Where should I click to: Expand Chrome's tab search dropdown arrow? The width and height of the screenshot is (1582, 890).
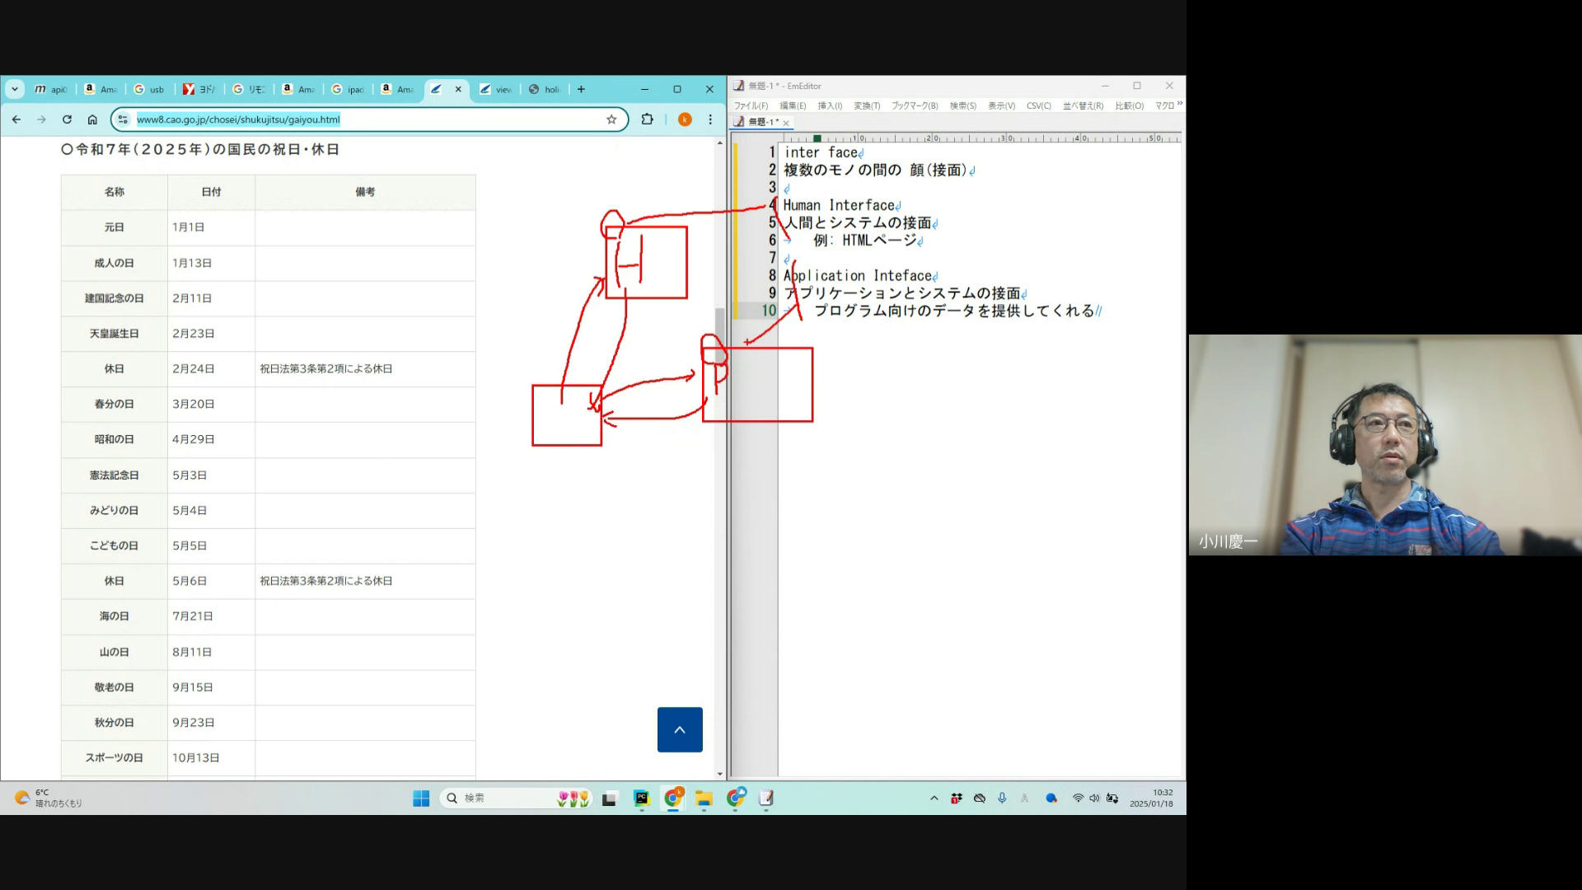pyautogui.click(x=15, y=89)
